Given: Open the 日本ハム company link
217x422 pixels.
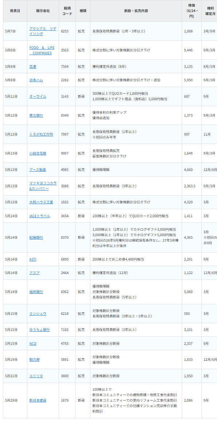Looking at the screenshot, I should click(36, 80).
